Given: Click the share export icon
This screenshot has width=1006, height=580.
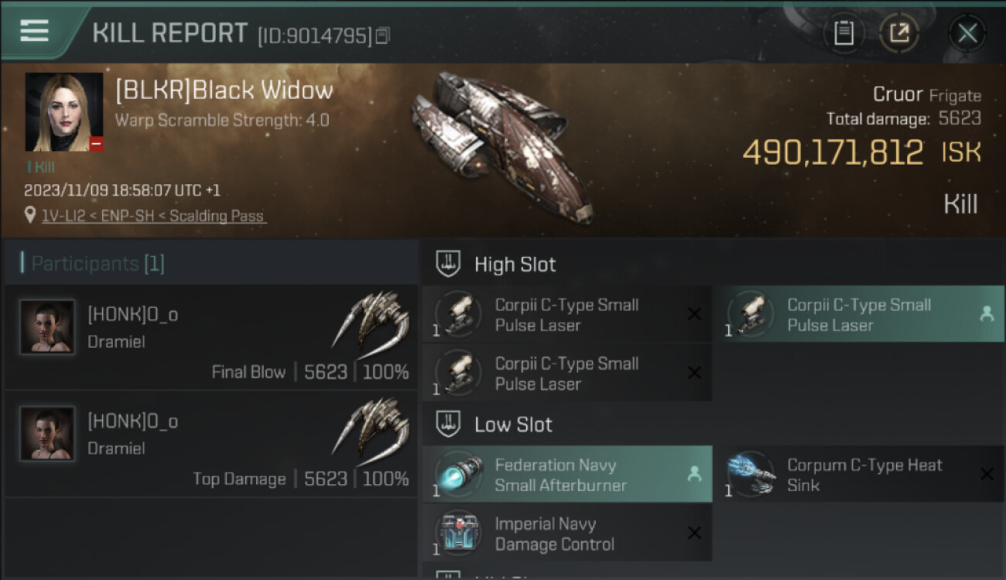Looking at the screenshot, I should point(899,32).
